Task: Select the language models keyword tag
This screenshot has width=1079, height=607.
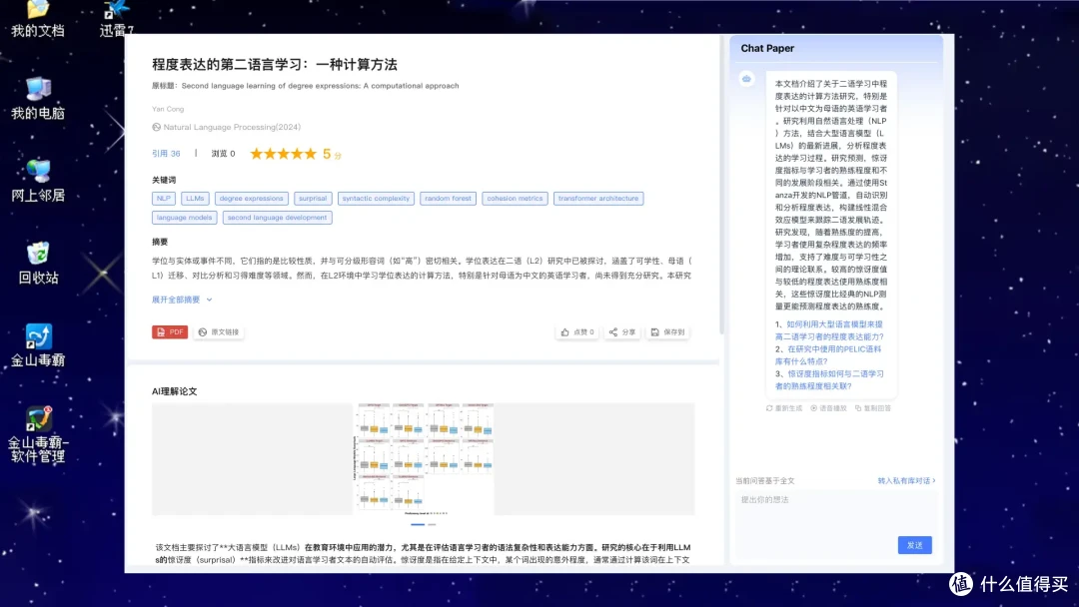Action: click(x=185, y=218)
